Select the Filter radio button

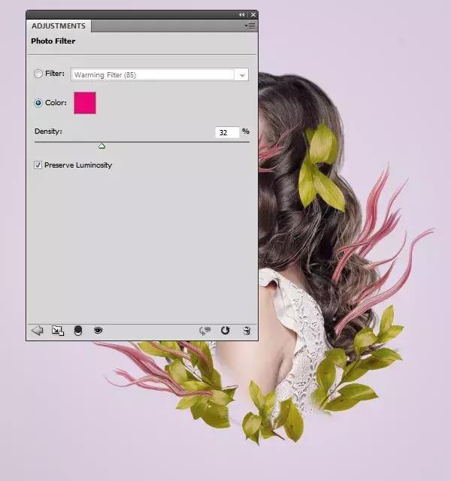point(38,74)
